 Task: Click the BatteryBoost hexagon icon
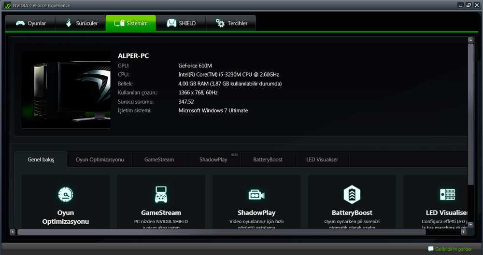pyautogui.click(x=352, y=194)
